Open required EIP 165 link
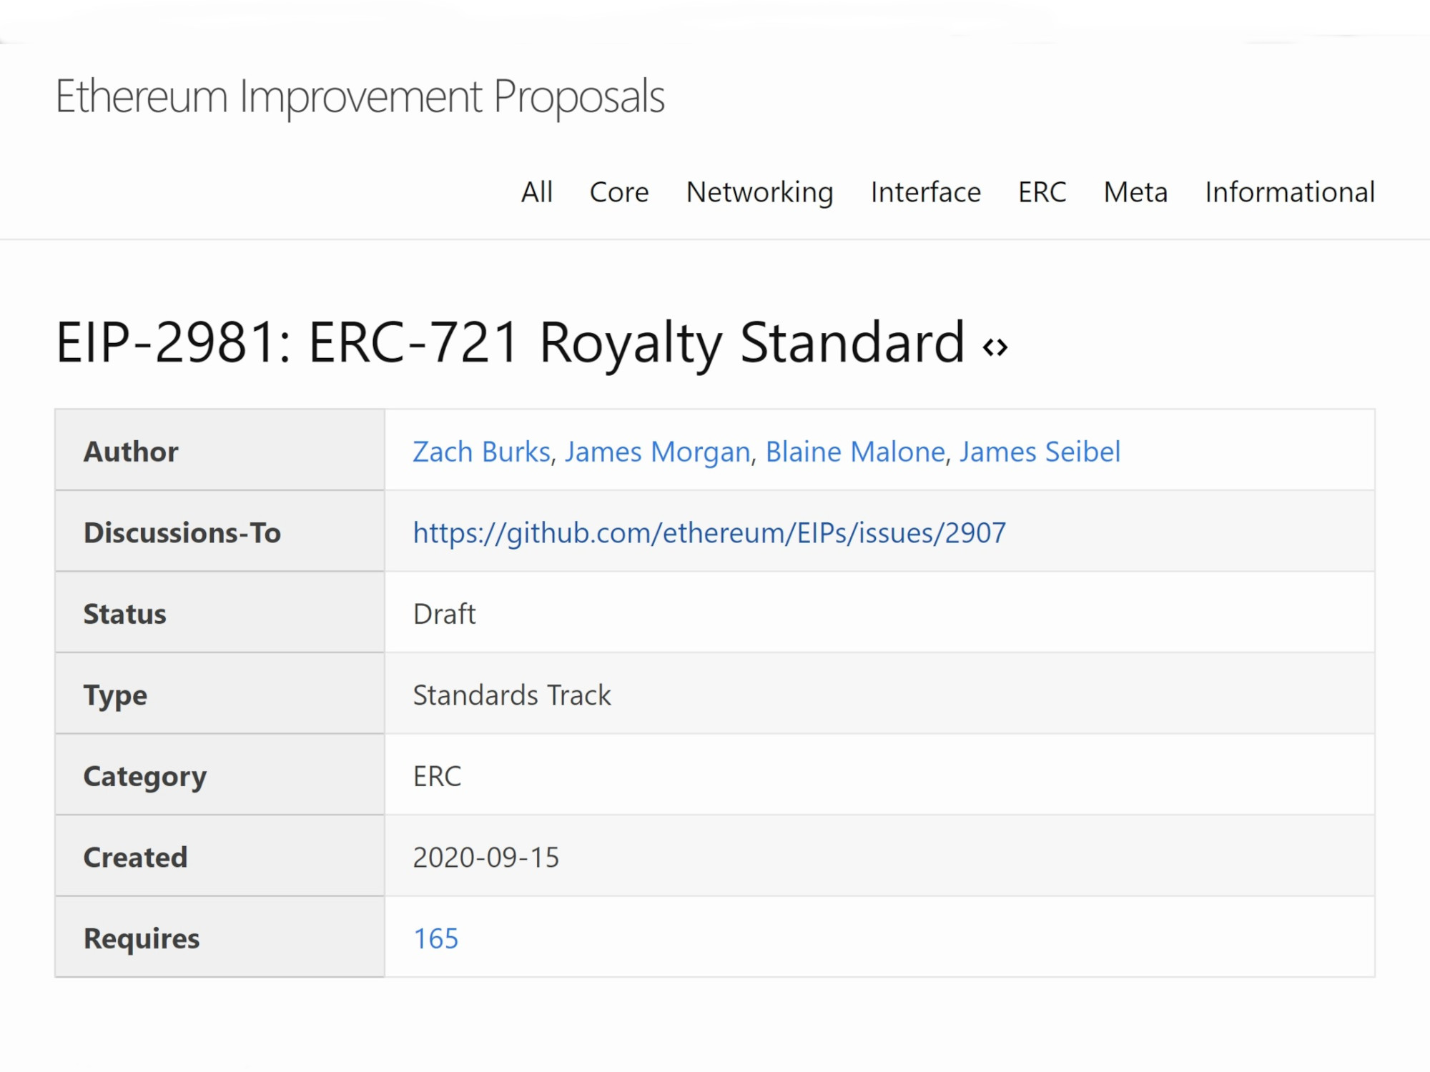 (x=435, y=938)
